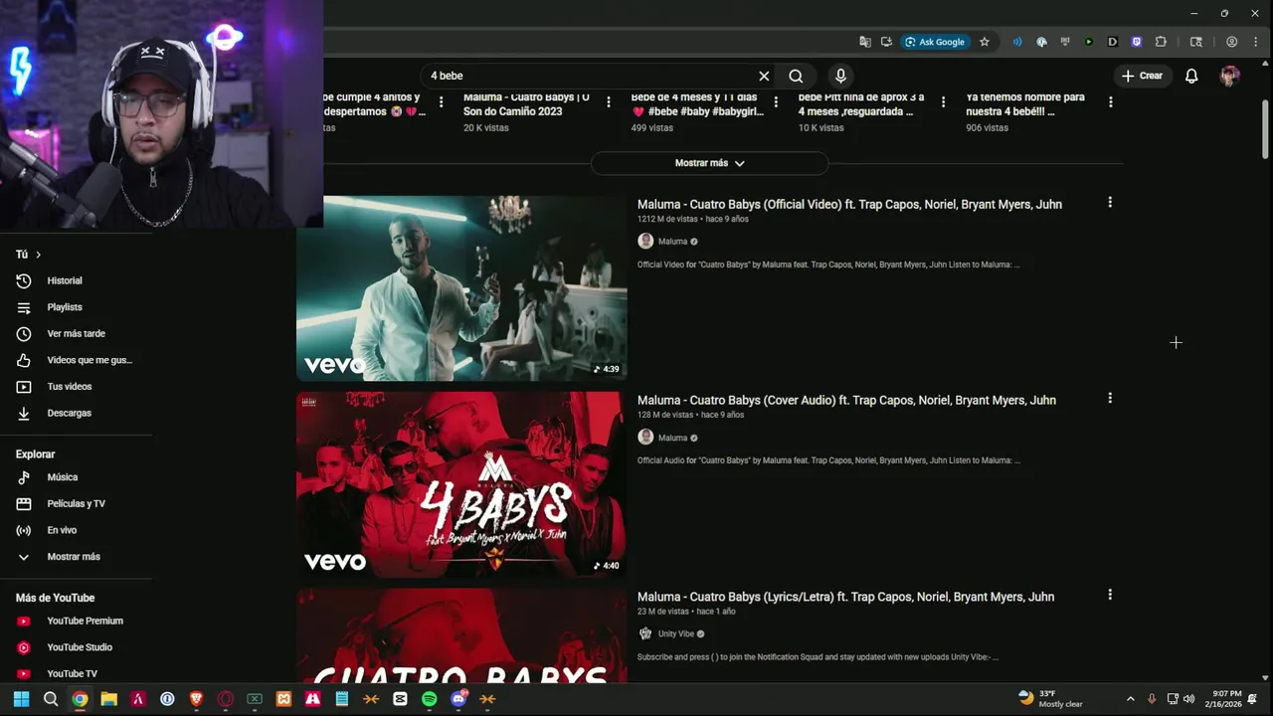1273x716 pixels.
Task: Open Cuatro Babys (Lyrics/Letra) title link
Action: coord(845,597)
